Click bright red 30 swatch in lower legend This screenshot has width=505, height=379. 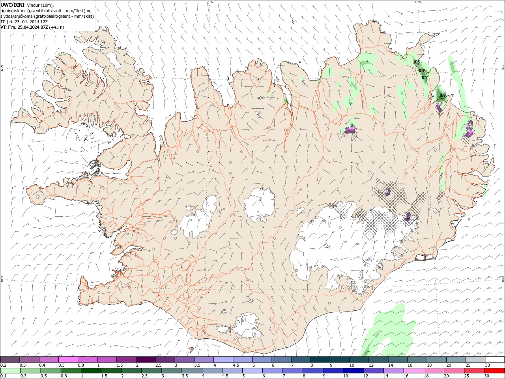494,371
